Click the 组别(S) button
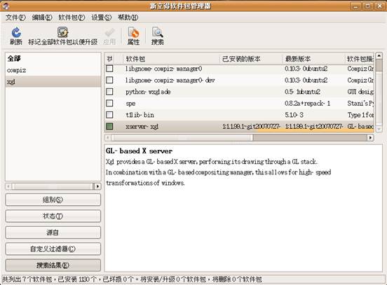 pos(53,200)
